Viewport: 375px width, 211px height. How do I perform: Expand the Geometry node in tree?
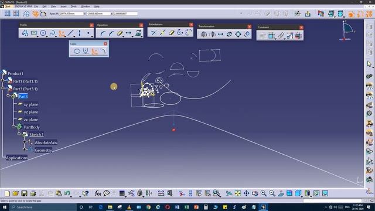(x=25, y=149)
